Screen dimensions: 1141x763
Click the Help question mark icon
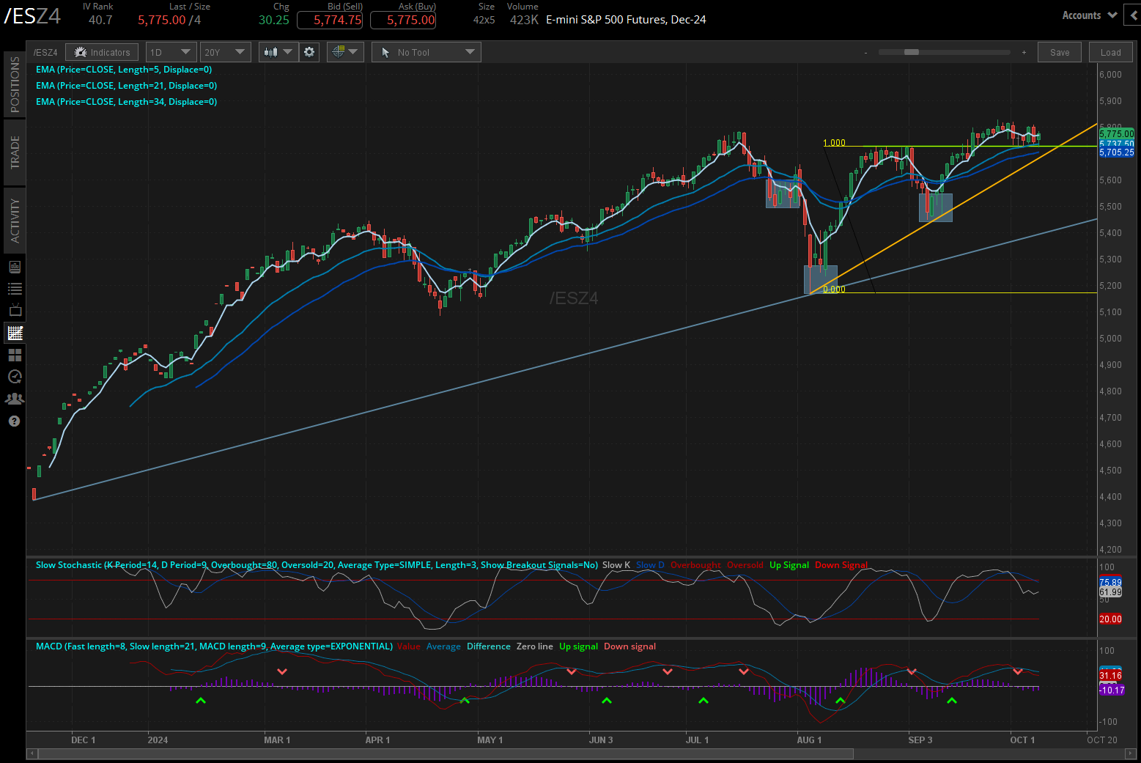15,421
